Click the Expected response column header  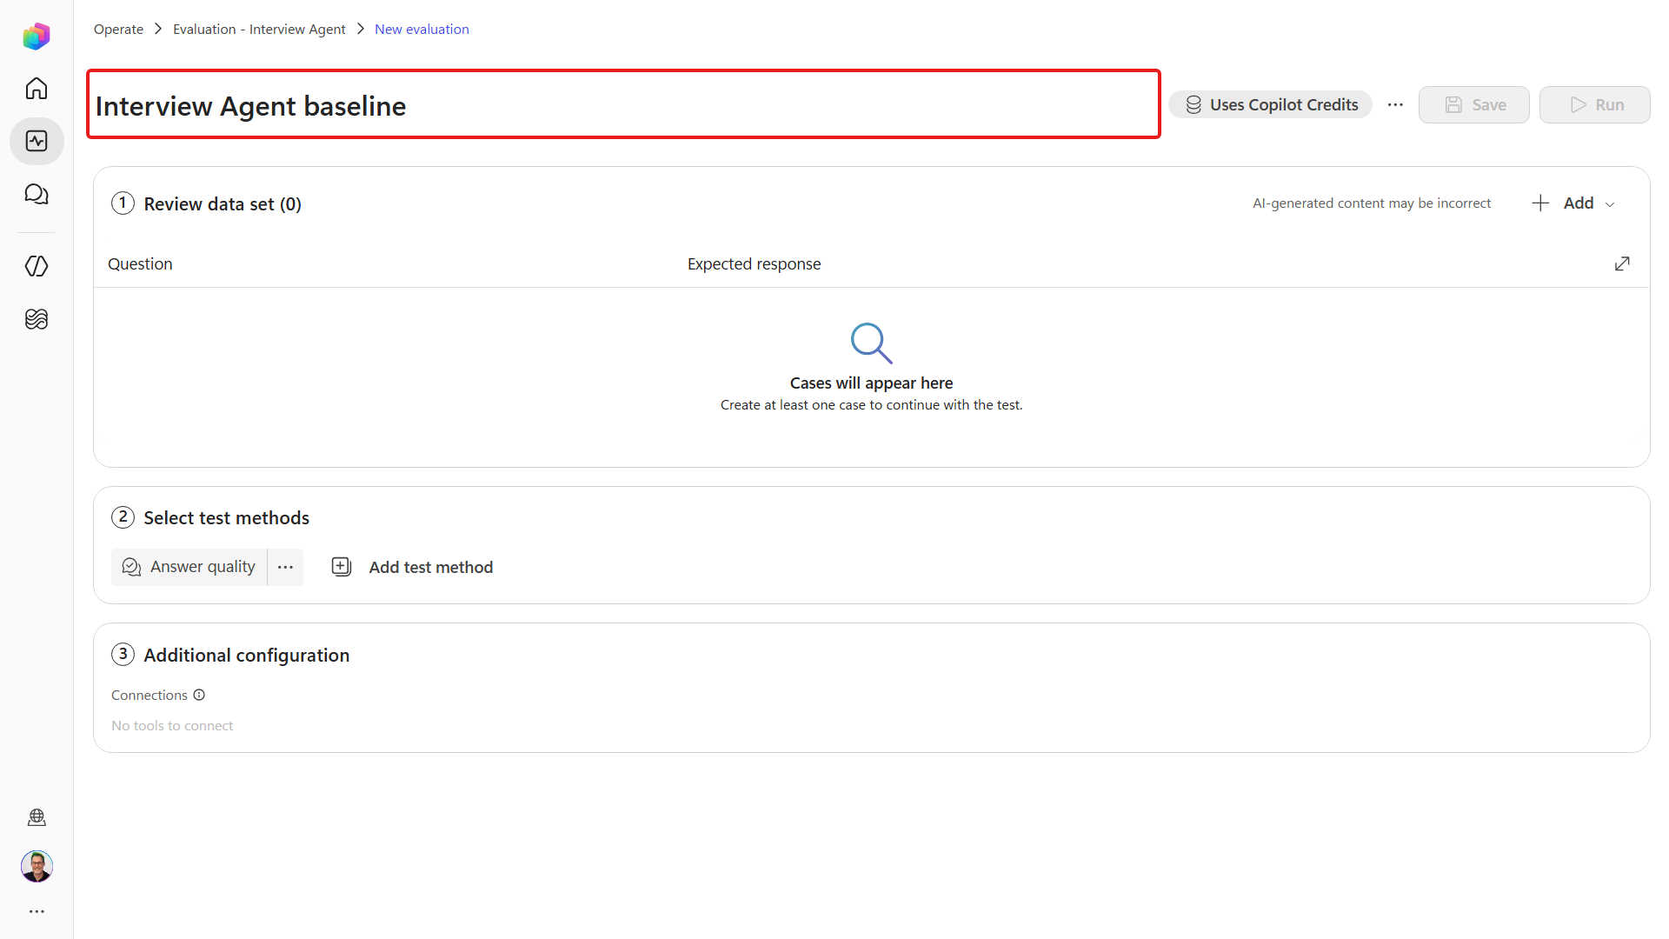(754, 263)
